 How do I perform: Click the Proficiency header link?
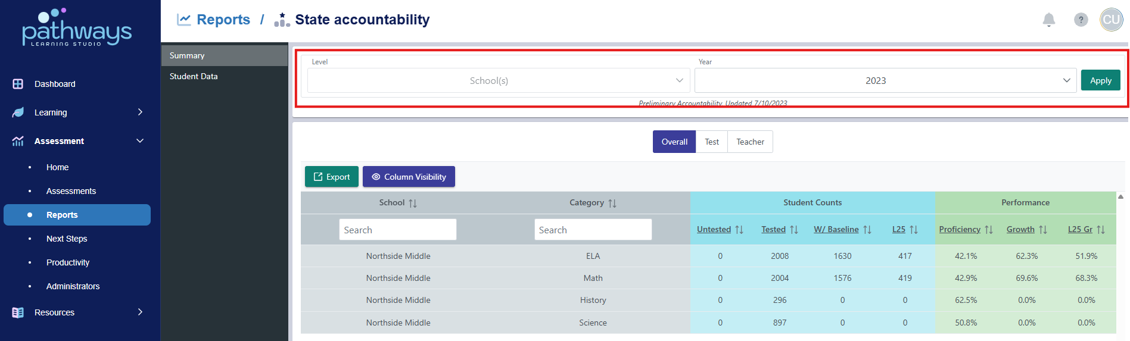pos(960,229)
